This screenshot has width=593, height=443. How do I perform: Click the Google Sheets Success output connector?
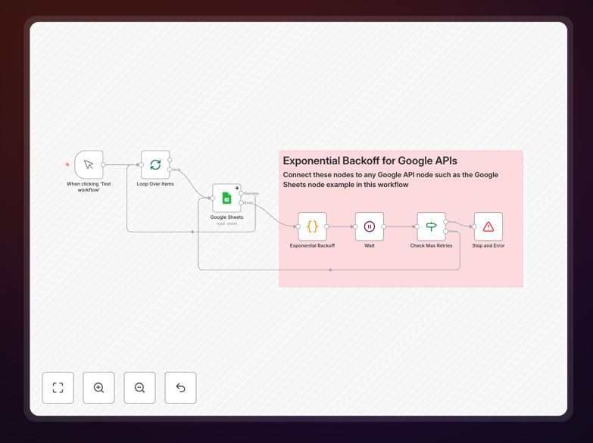pyautogui.click(x=241, y=193)
